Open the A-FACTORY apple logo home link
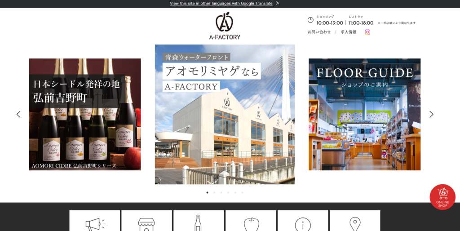Image resolution: width=460 pixels, height=231 pixels. [225, 26]
